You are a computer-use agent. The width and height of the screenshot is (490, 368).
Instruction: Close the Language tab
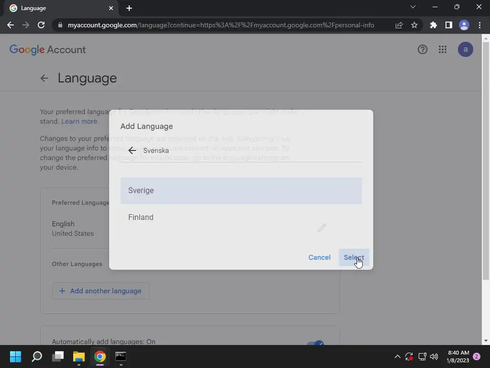click(111, 8)
